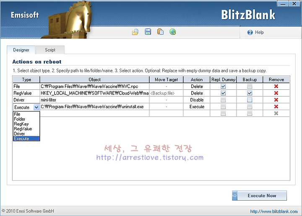302x216 pixels.
Task: Click Delete action in RegValue row
Action: pyautogui.click(x=197, y=93)
